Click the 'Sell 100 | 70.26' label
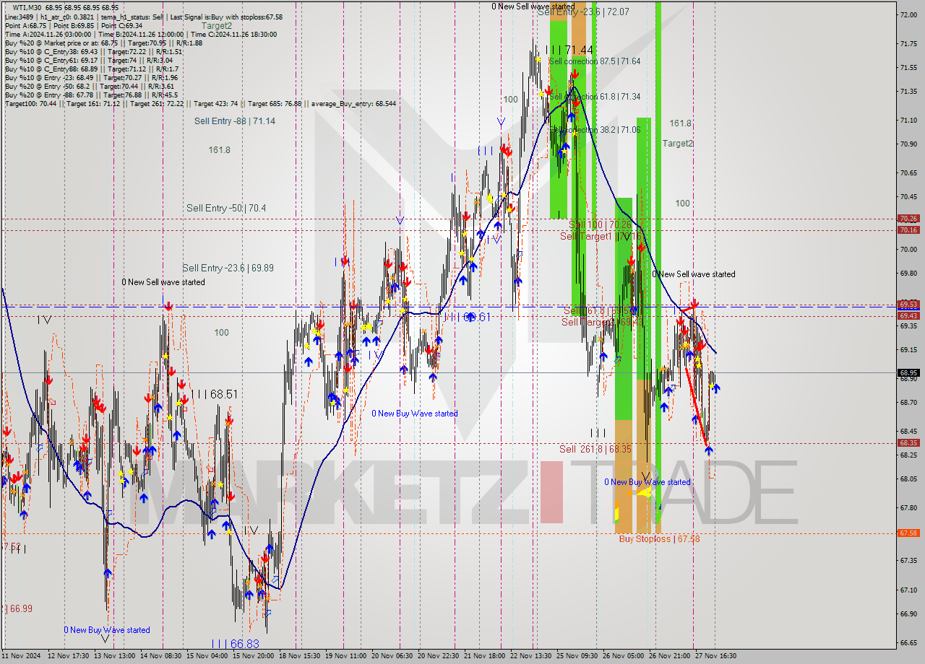 (x=600, y=224)
